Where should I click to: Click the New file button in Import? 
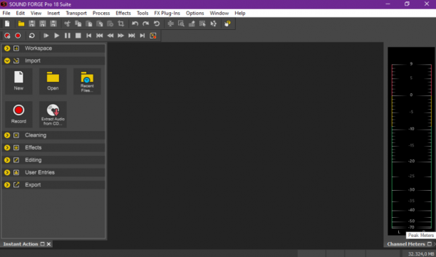(x=19, y=81)
